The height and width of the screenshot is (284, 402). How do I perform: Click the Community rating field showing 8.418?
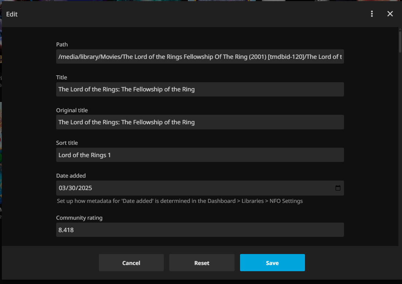click(200, 230)
